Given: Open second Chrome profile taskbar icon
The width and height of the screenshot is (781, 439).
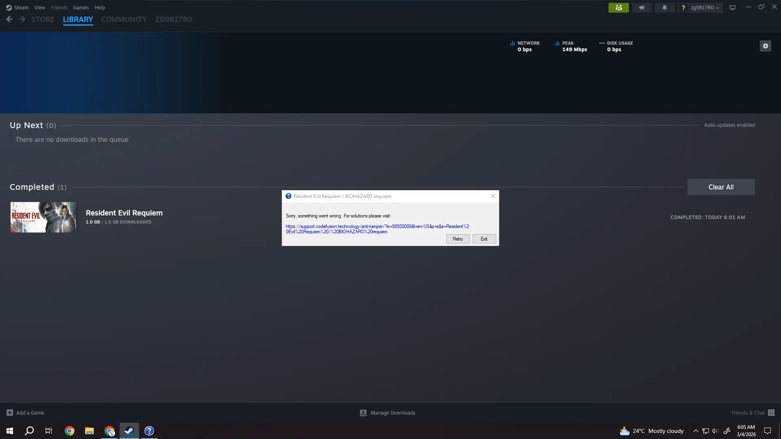Looking at the screenshot, I should pos(109,431).
